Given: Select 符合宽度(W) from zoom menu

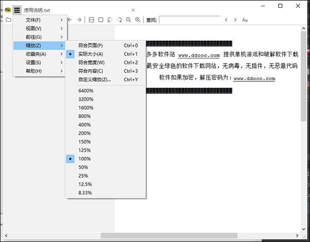Looking at the screenshot, I should click(90, 63).
